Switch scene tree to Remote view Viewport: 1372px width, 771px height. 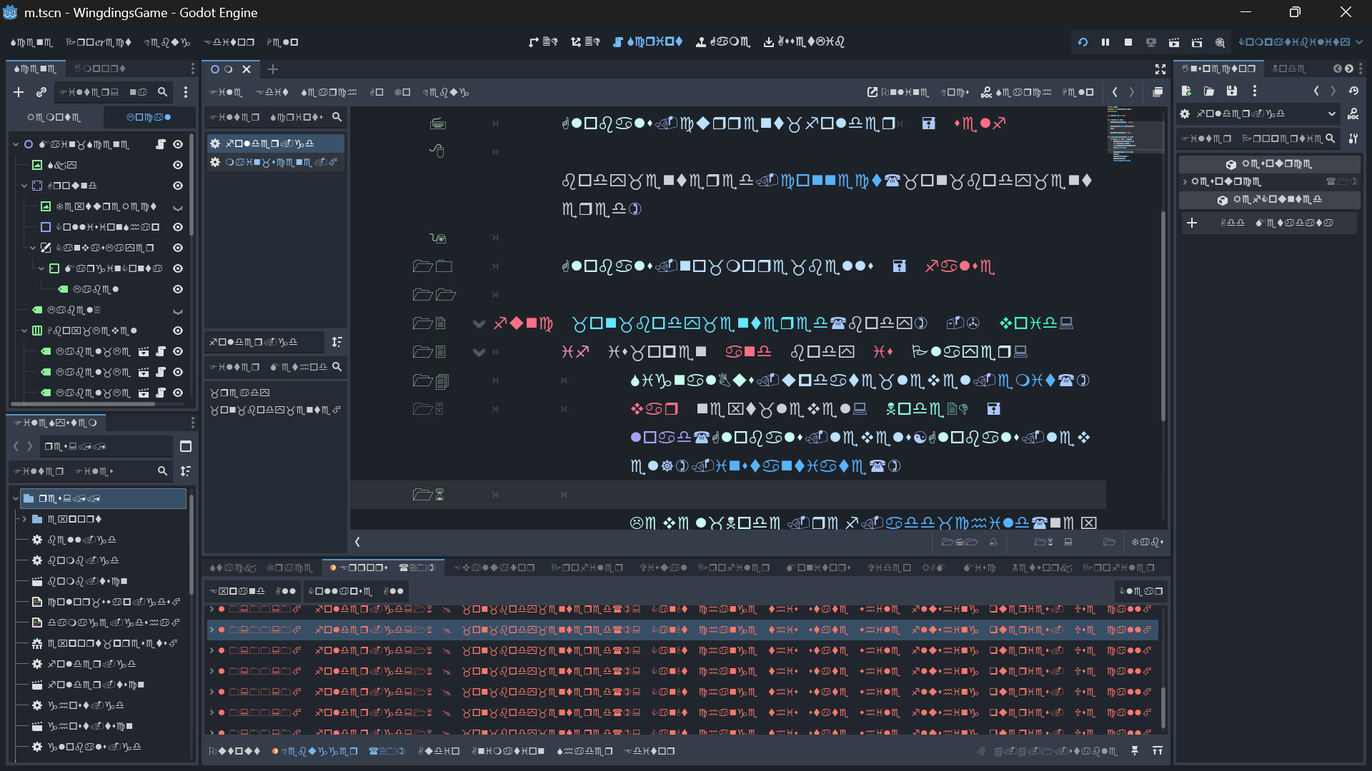pyautogui.click(x=54, y=117)
